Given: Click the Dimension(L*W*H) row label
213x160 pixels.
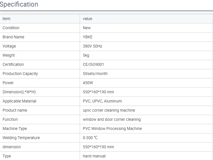Looking at the screenshot, I should coord(19,92).
